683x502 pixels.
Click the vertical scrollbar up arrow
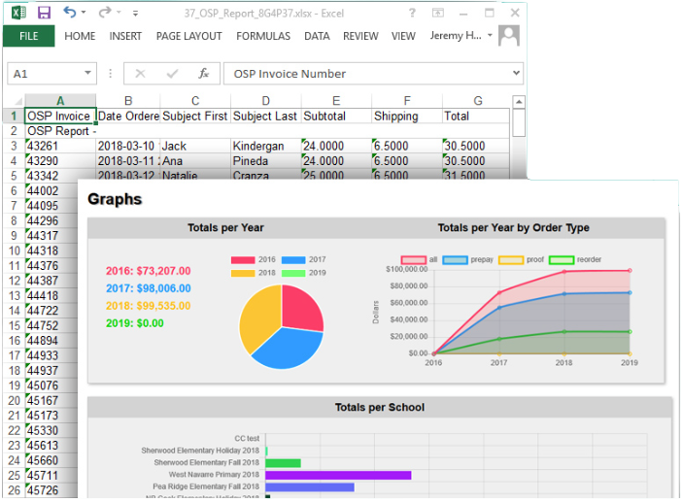(x=519, y=102)
